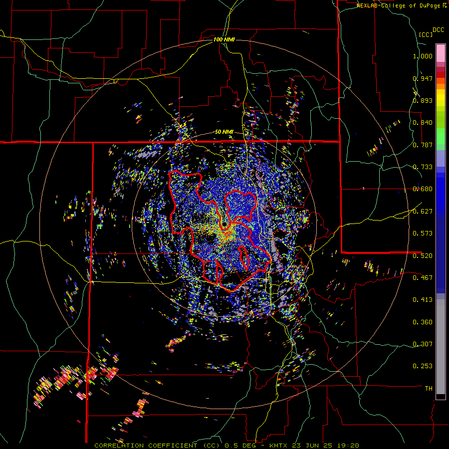Pick the pink top segment of the color bar

(441, 53)
